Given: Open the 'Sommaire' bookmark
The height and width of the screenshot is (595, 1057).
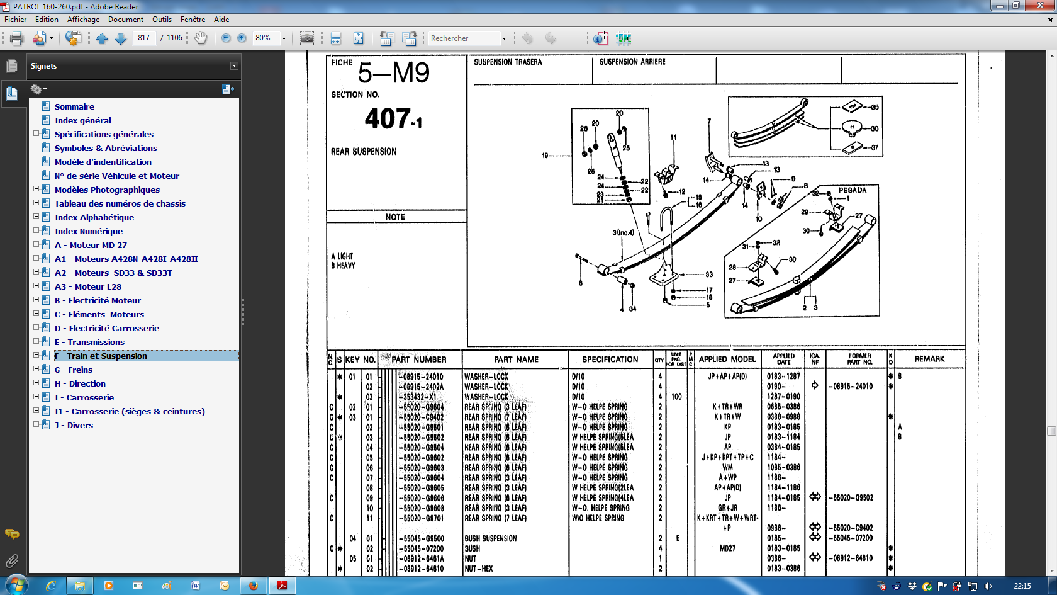Looking at the screenshot, I should (x=74, y=106).
